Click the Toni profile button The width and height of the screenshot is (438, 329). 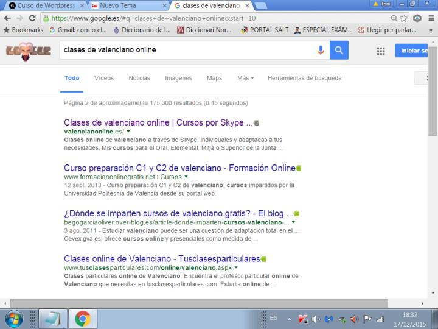(x=383, y=4)
